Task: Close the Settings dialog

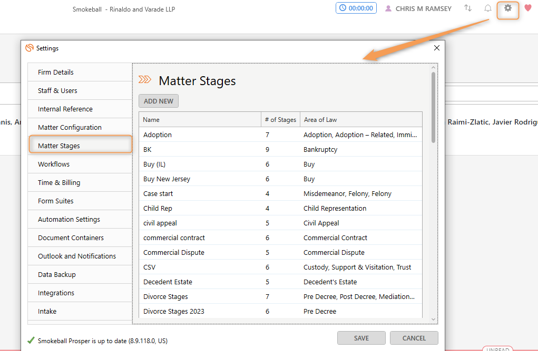Action: 436,48
